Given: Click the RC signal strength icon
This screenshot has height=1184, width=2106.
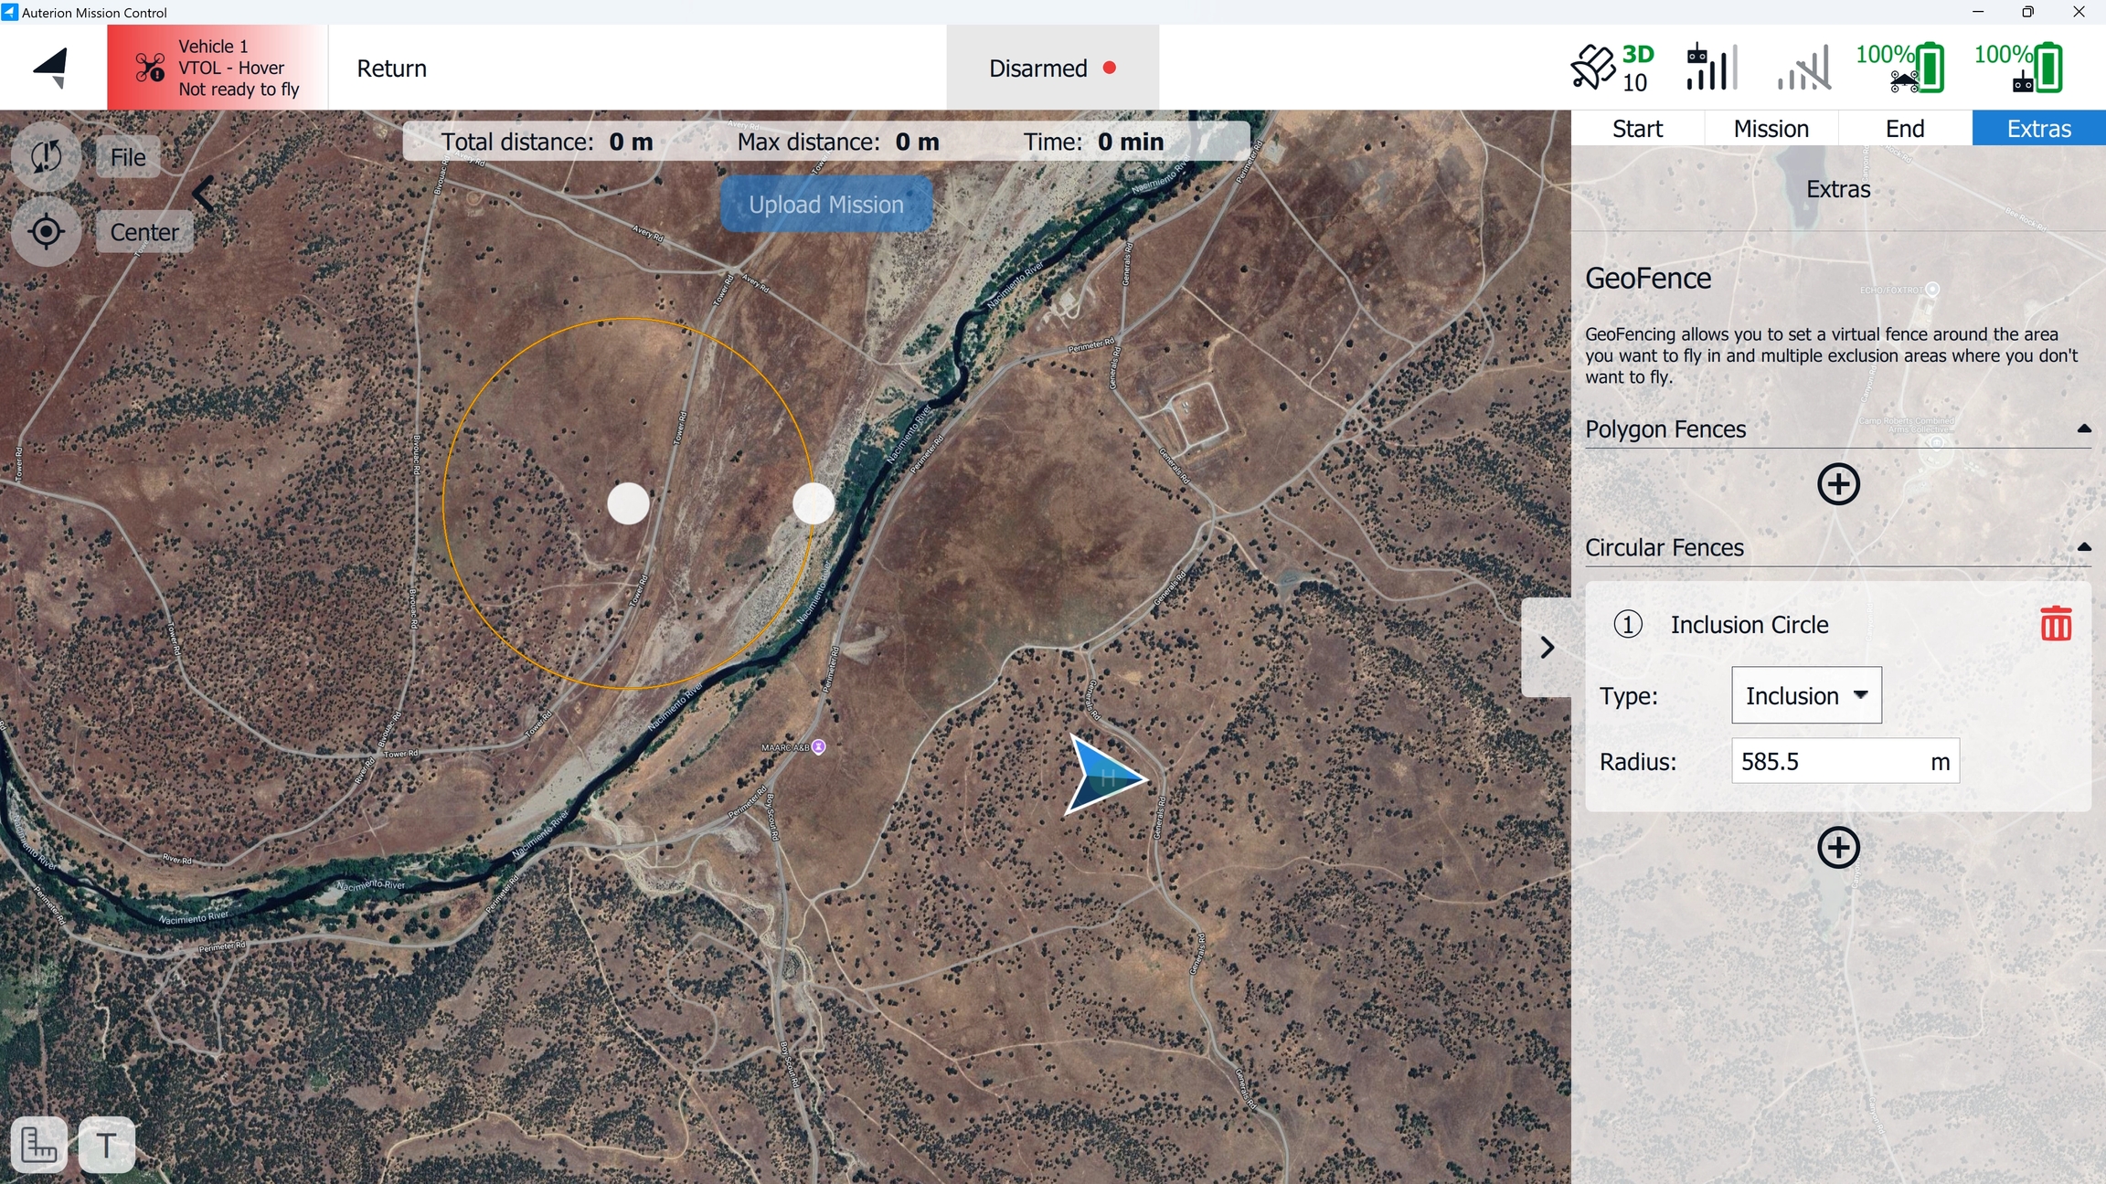Looking at the screenshot, I should (1710, 68).
